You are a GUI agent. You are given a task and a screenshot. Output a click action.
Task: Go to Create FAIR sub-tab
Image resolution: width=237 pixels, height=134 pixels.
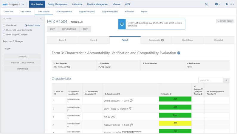click(x=9, y=12)
